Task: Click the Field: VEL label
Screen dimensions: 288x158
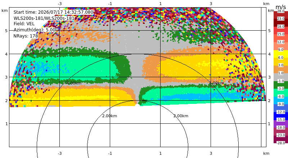Action: click(24, 24)
